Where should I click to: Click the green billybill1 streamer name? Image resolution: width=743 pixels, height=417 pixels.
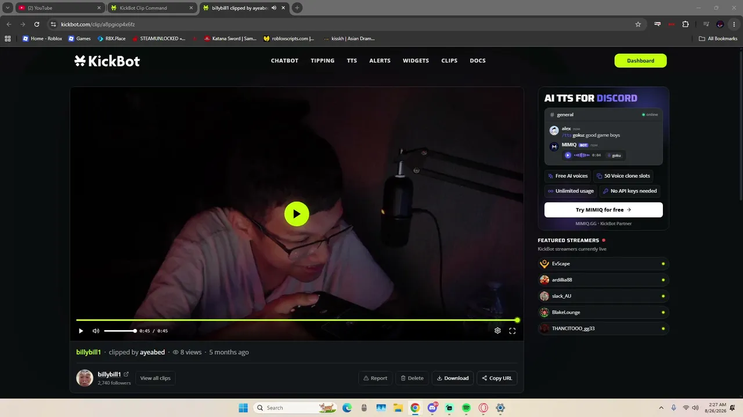pyautogui.click(x=89, y=352)
